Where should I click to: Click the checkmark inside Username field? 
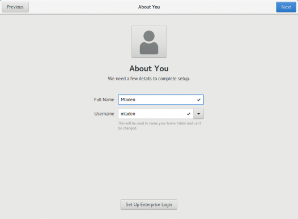189,114
